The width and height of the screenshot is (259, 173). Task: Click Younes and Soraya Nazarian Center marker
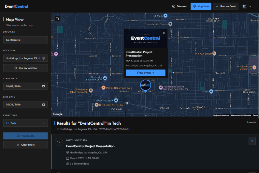coord(161,87)
